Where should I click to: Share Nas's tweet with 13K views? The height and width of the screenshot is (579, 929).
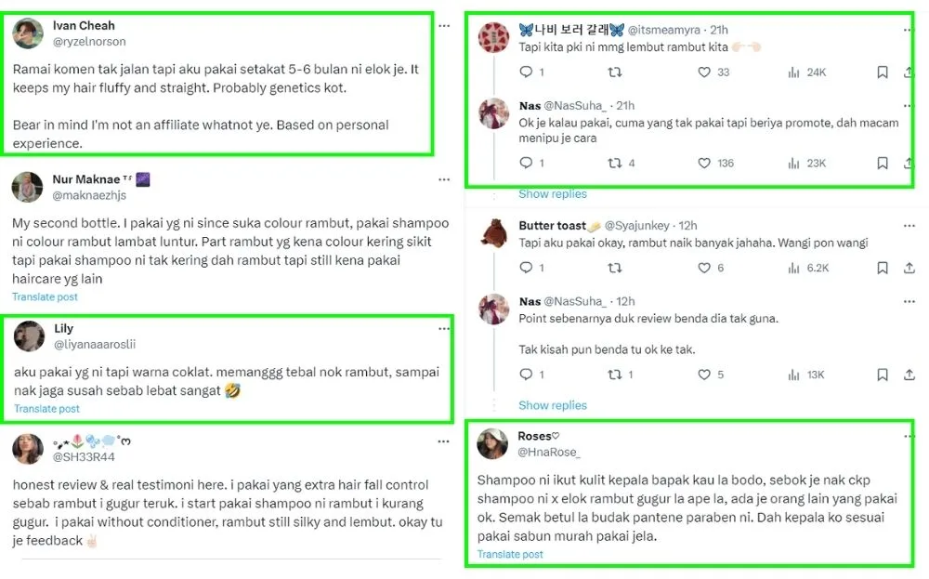coord(908,375)
